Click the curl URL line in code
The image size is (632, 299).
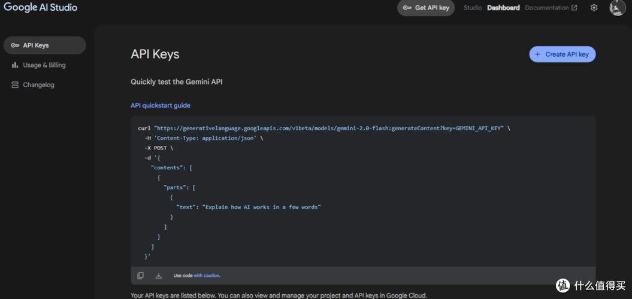pyautogui.click(x=324, y=128)
